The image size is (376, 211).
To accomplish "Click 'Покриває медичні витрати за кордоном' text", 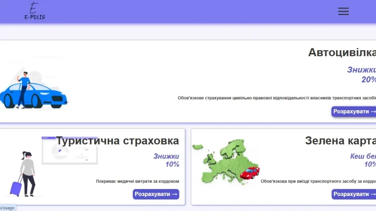I will click(138, 181).
